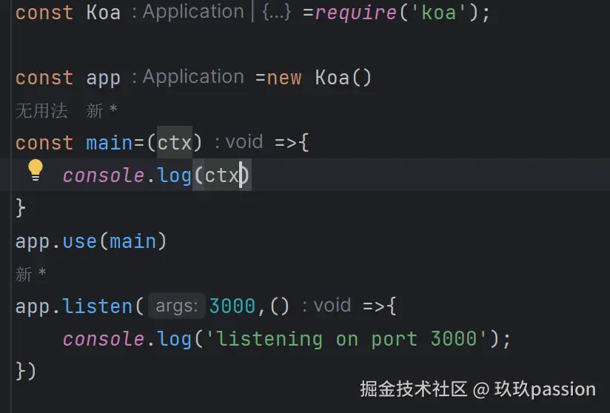
Task: Click the void return hint after main's ctx
Action: click(x=244, y=142)
